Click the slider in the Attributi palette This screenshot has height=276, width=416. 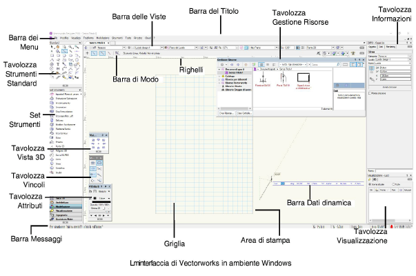point(100,212)
